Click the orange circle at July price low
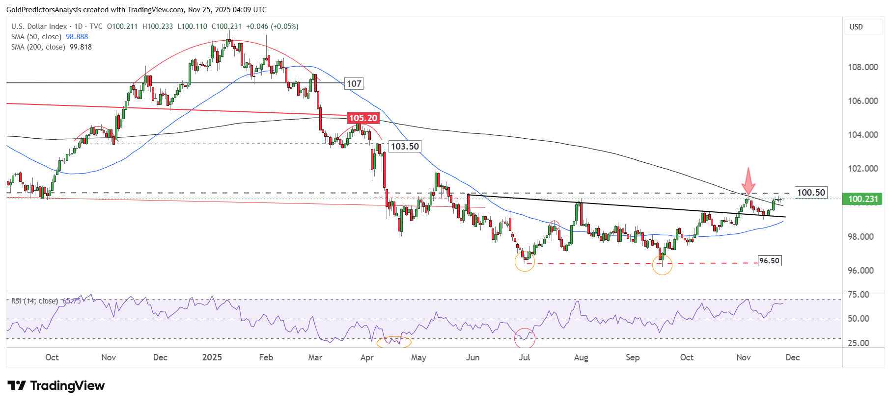The width and height of the screenshot is (891, 404). click(525, 261)
